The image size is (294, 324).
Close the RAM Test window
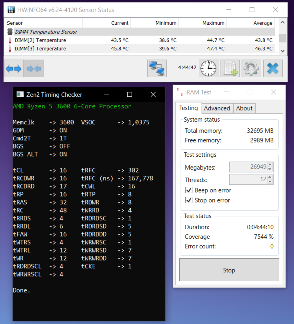click(274, 92)
